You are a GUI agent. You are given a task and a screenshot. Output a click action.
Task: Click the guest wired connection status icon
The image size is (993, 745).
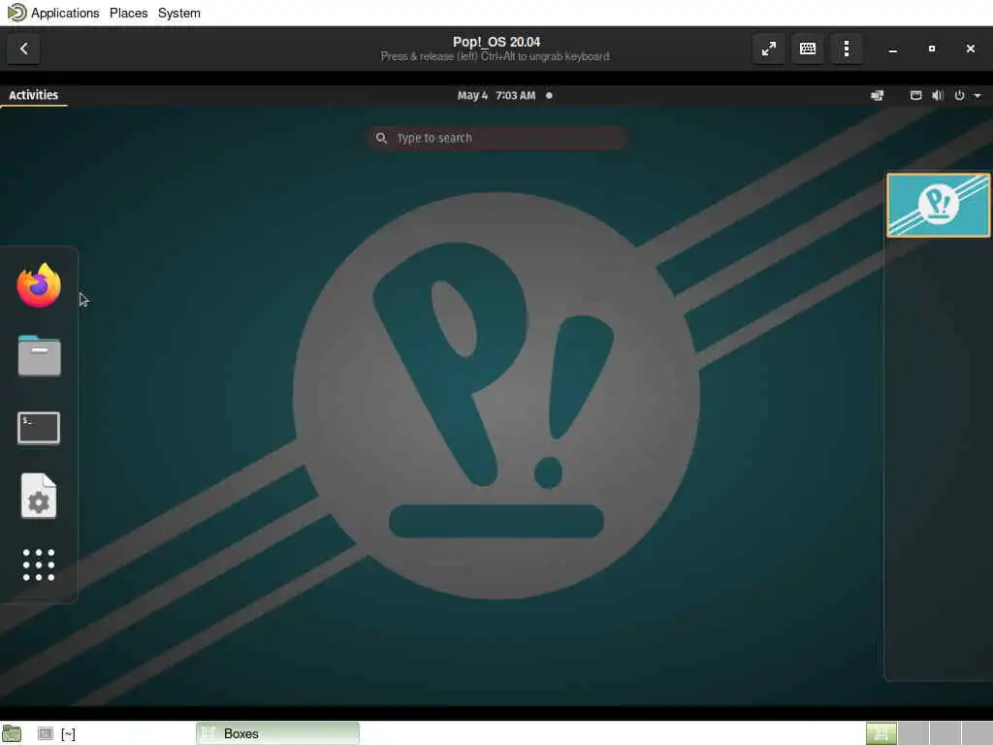pos(915,96)
